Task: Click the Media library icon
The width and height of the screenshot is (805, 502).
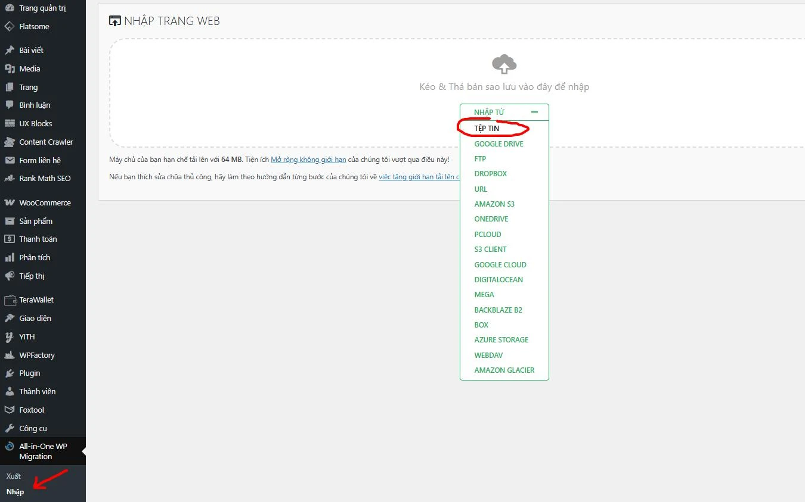Action: [9, 68]
